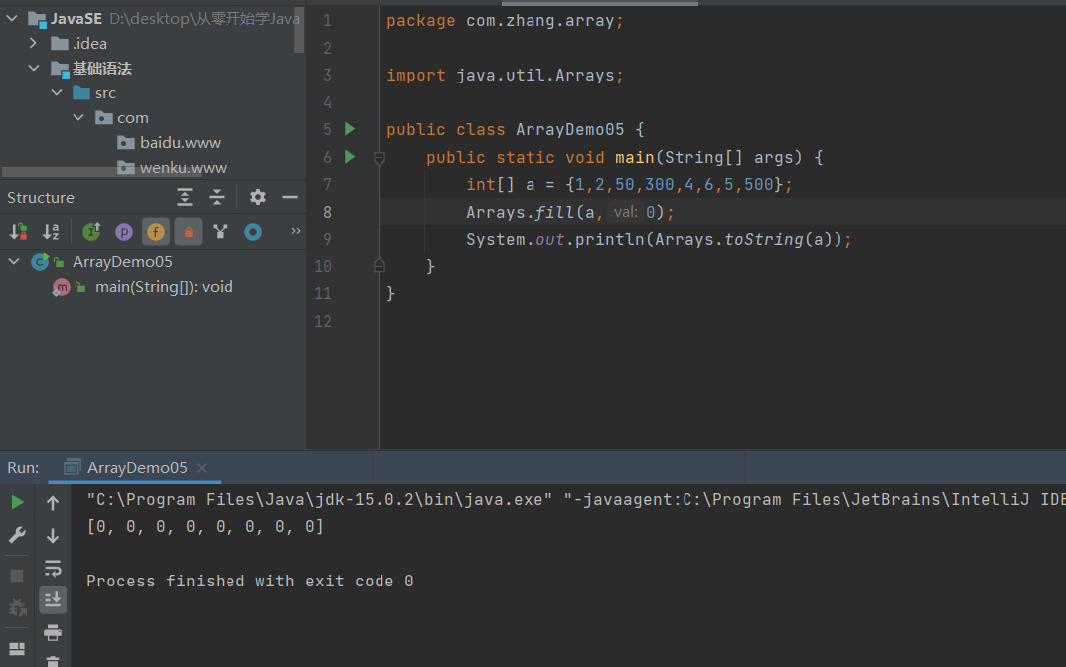Image resolution: width=1066 pixels, height=667 pixels.
Task: Click the Run: tool window label
Action: pyautogui.click(x=23, y=468)
